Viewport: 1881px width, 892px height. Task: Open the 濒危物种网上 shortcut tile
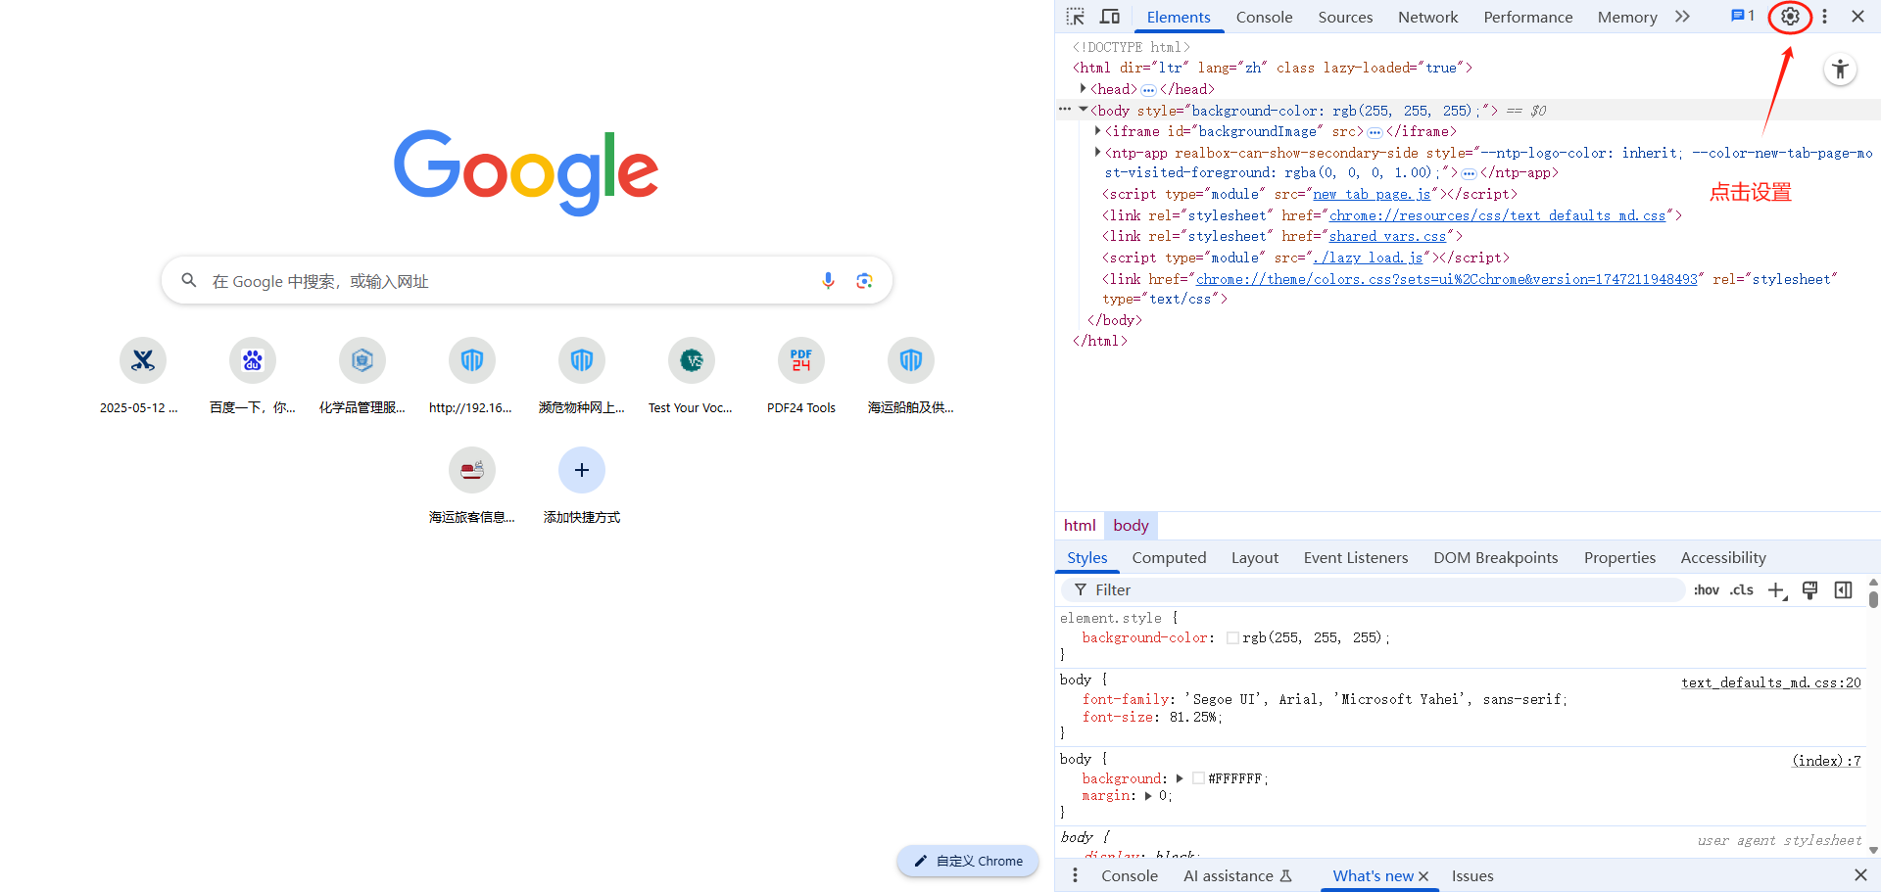coord(582,376)
